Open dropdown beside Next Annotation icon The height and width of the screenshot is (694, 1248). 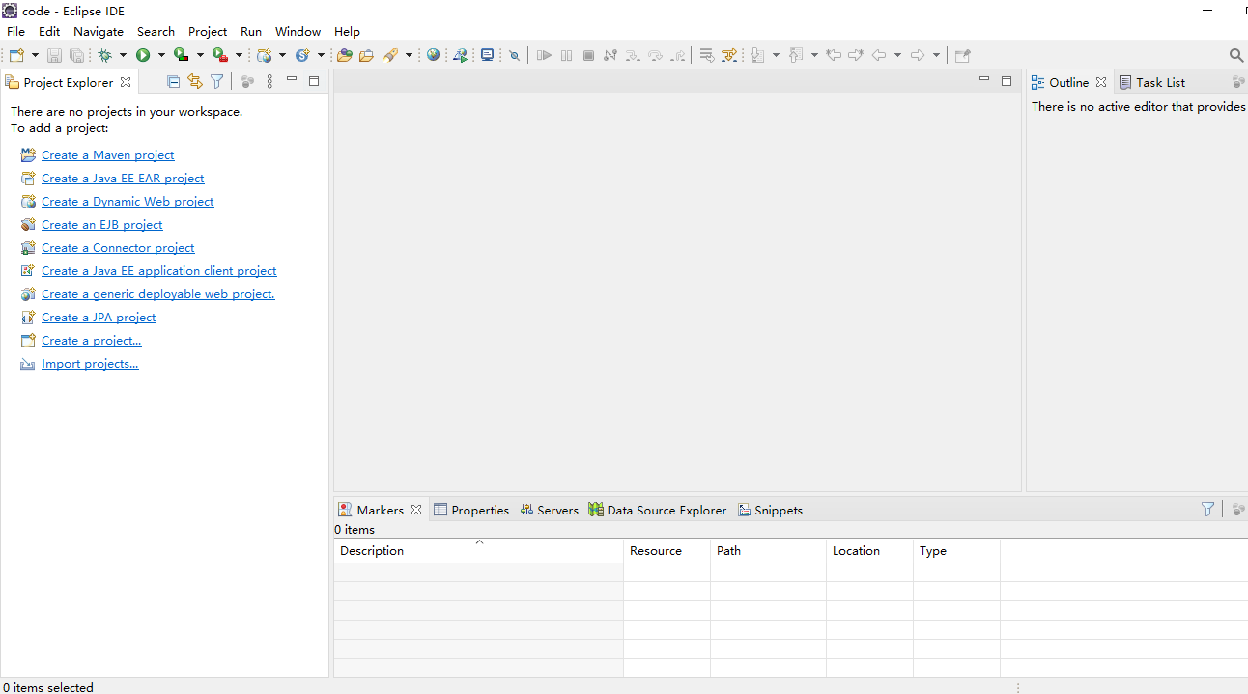pos(776,55)
